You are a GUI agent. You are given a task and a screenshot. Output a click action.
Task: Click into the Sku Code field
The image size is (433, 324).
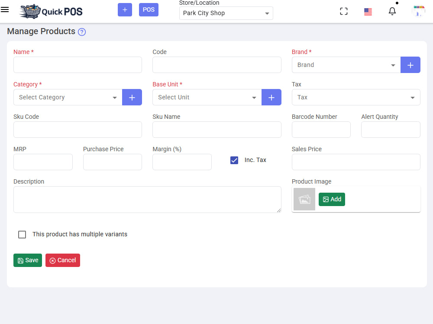click(x=78, y=130)
